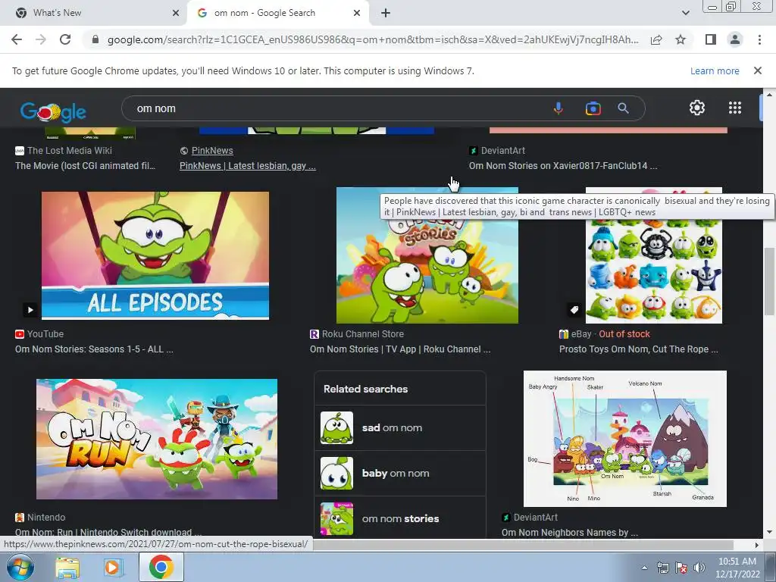Select related search om nom stories
The width and height of the screenshot is (776, 582).
click(400, 518)
